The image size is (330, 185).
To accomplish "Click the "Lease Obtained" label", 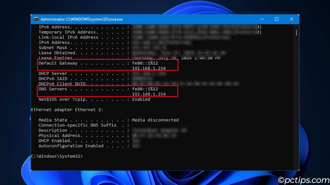I will 57,53.
